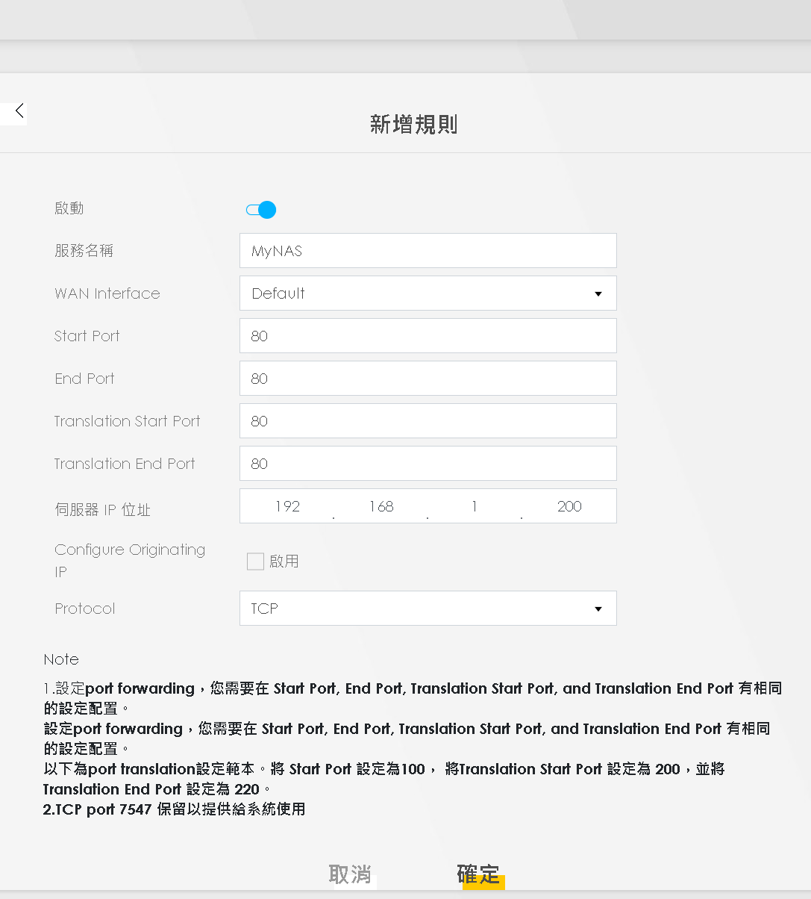Focus the Translation Start Port field

(x=428, y=421)
